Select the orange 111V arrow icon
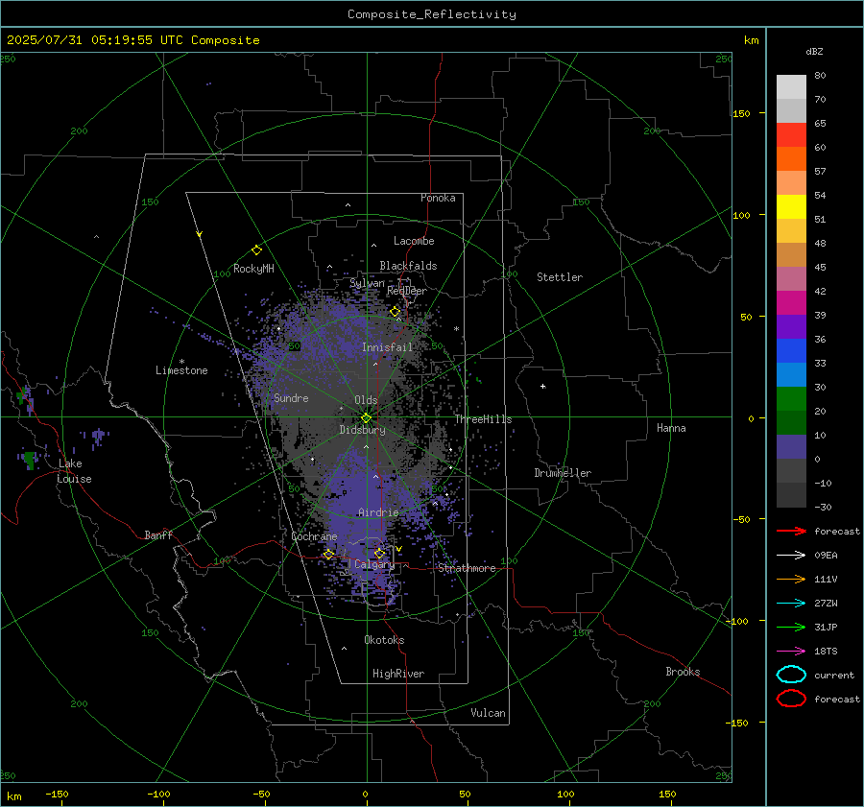Screen dimensions: 864x807 coord(791,579)
